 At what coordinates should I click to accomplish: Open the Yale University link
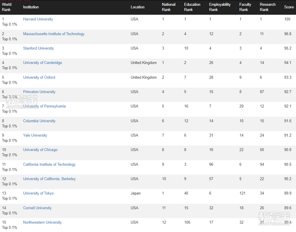pos(35,135)
